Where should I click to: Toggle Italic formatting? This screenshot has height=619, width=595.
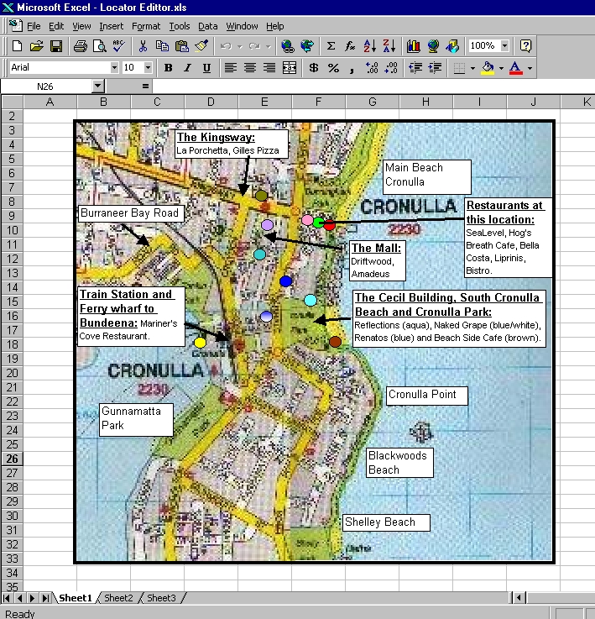[187, 68]
